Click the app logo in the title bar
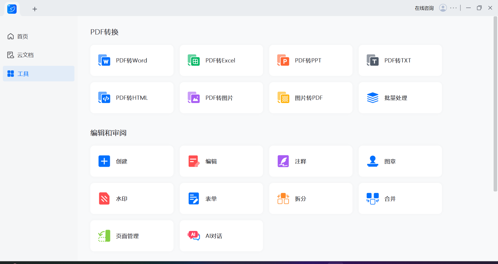 pos(12,9)
